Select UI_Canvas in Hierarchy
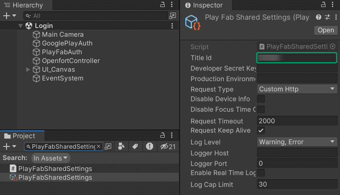The width and height of the screenshot is (340, 195). pos(59,70)
